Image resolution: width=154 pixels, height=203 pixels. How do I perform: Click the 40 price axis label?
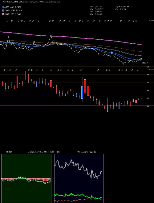coord(148,67)
